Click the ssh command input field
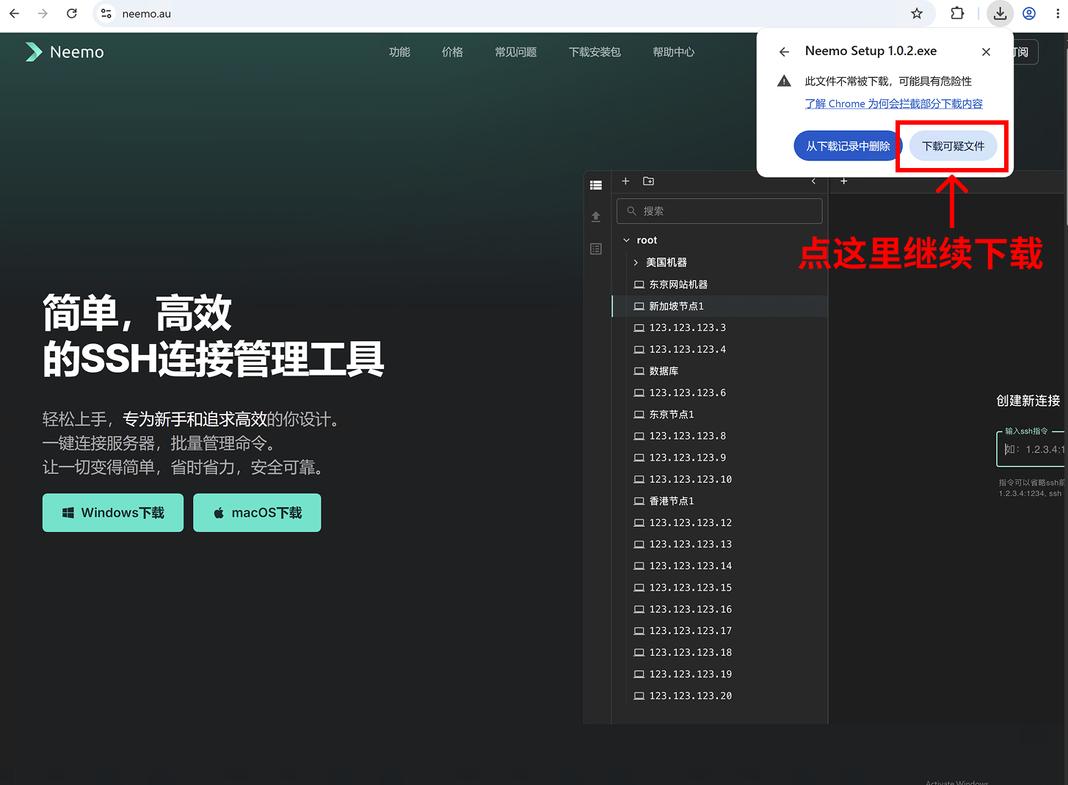 click(x=1031, y=449)
